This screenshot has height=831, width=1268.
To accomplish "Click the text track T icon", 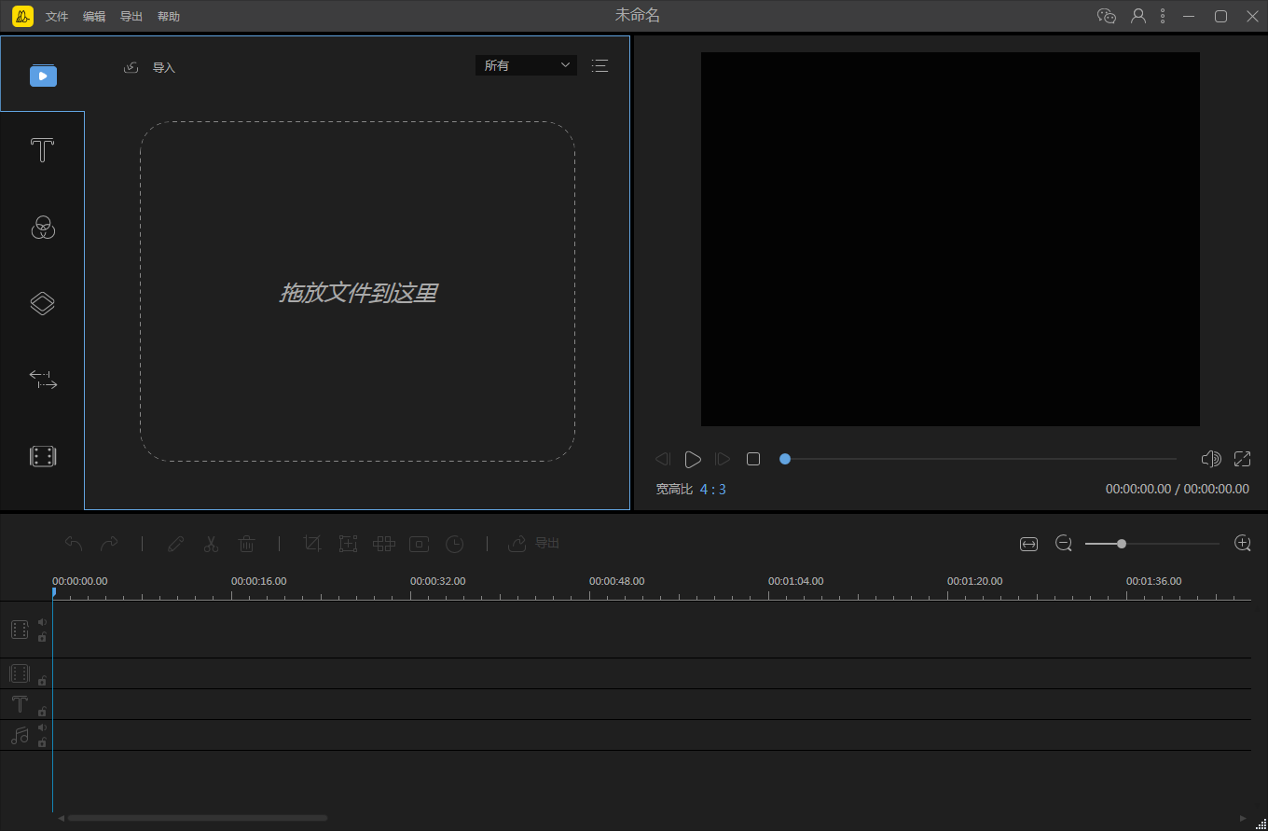I will pos(20,704).
